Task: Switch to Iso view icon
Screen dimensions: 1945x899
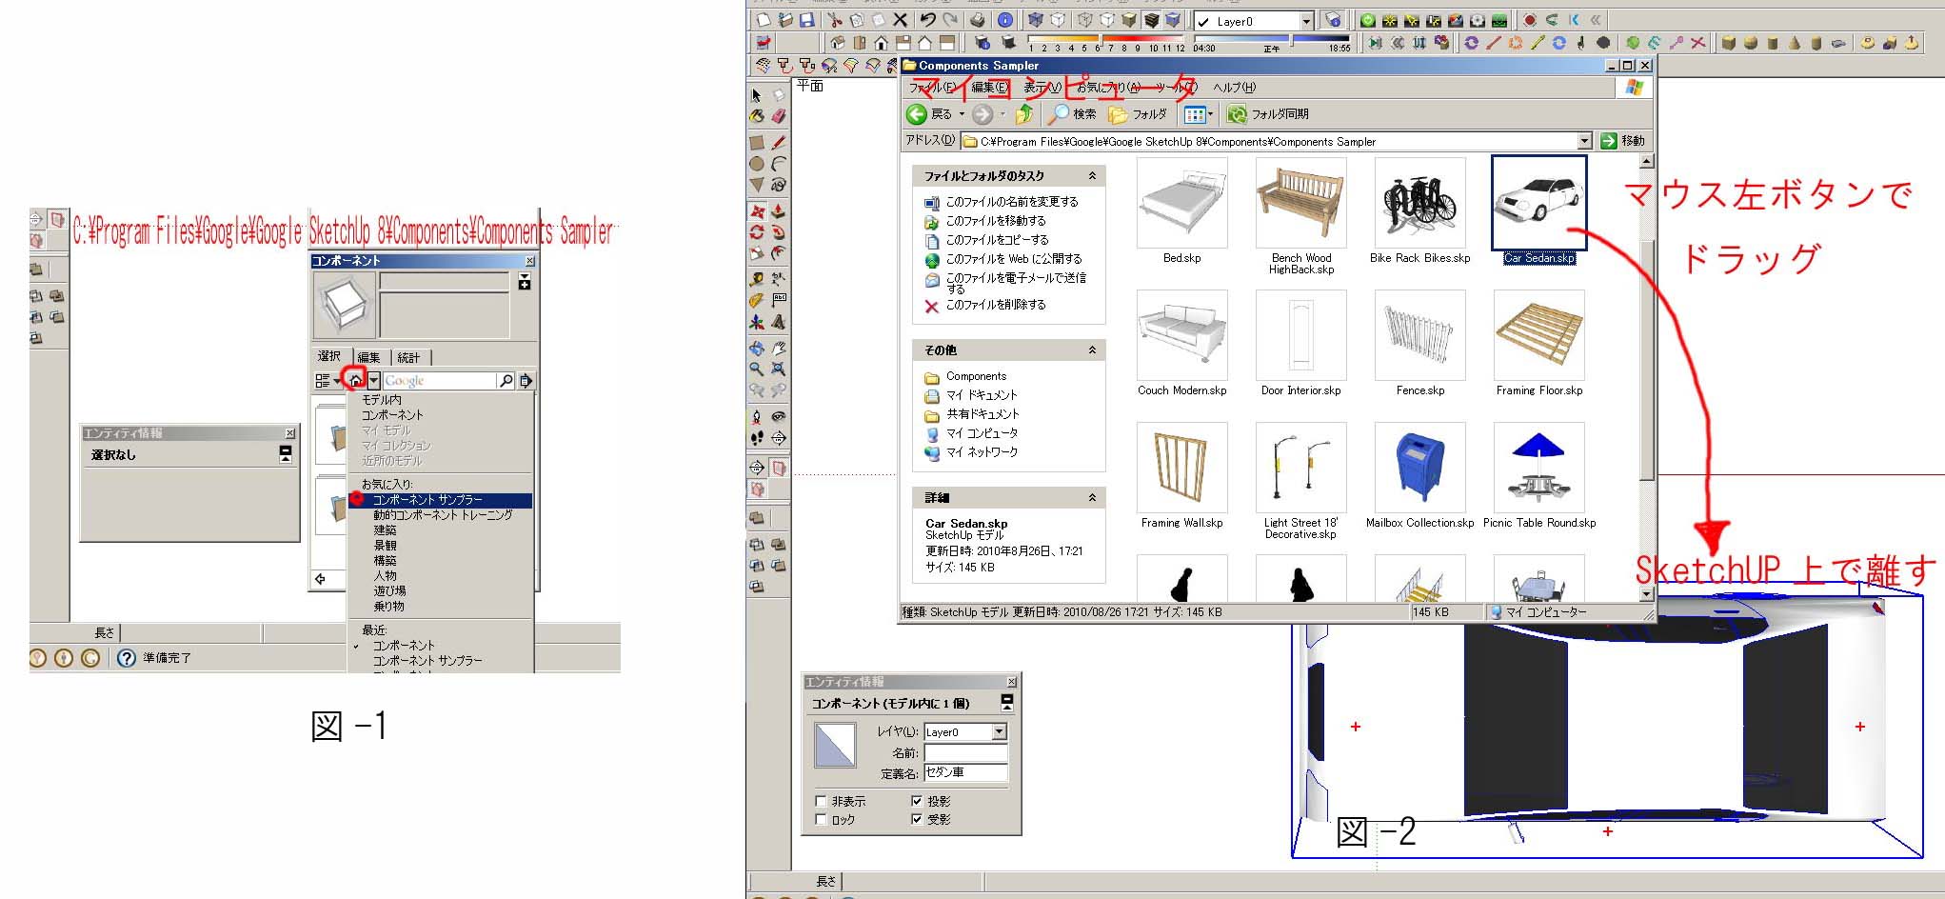Action: click(837, 43)
